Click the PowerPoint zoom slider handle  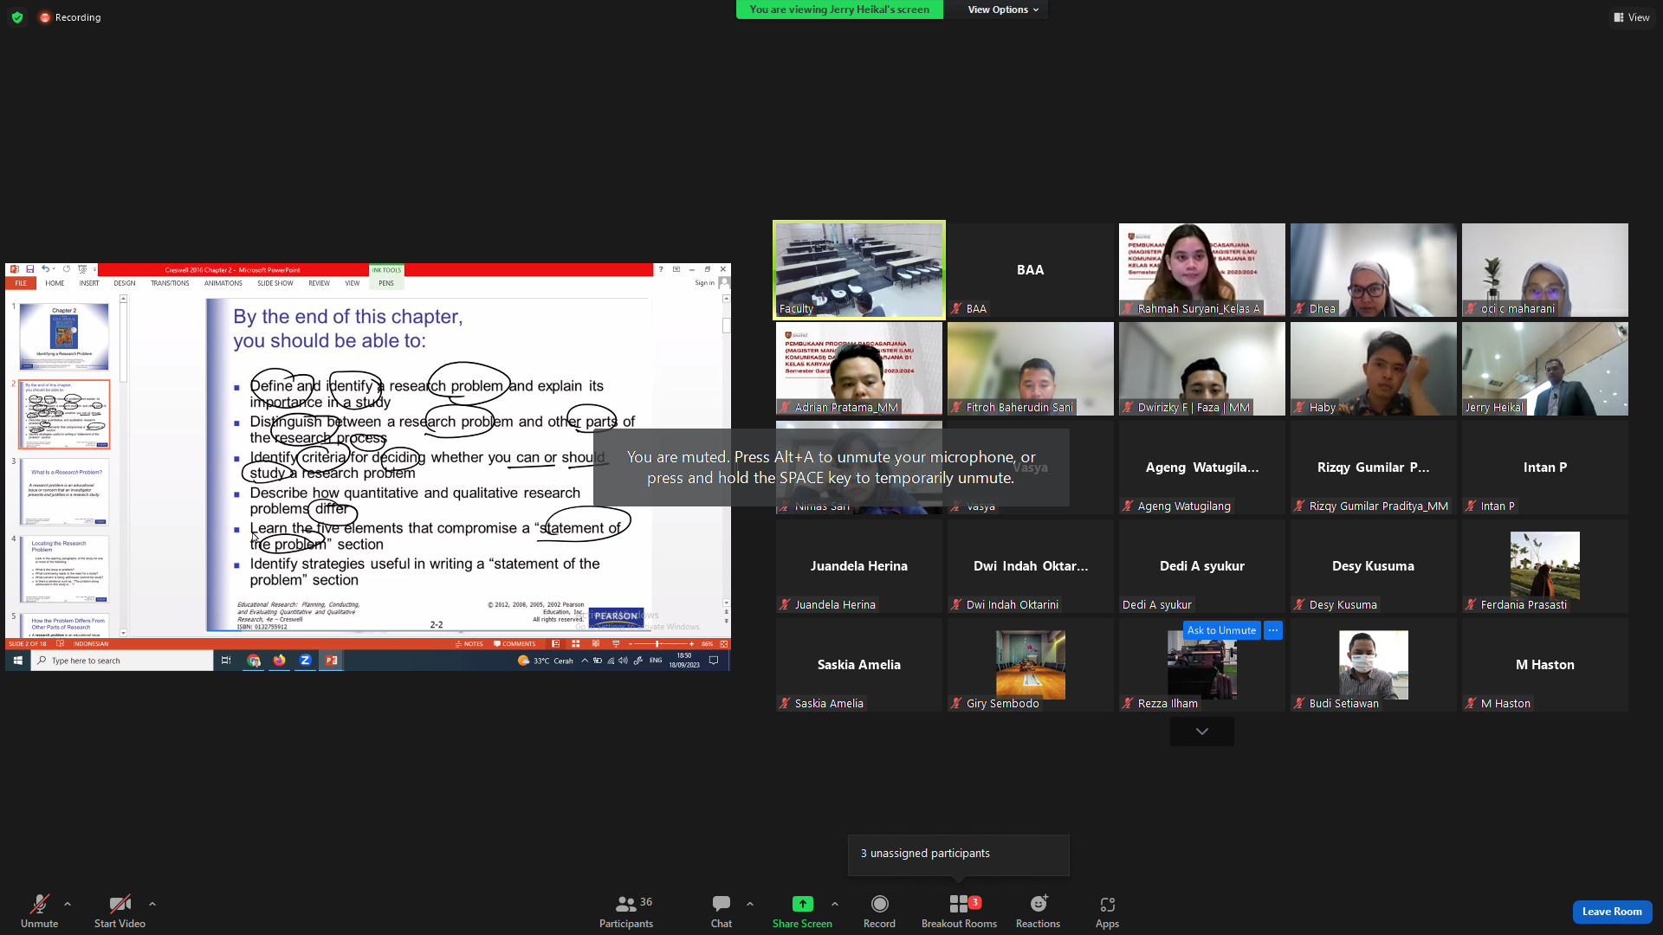[x=658, y=644]
